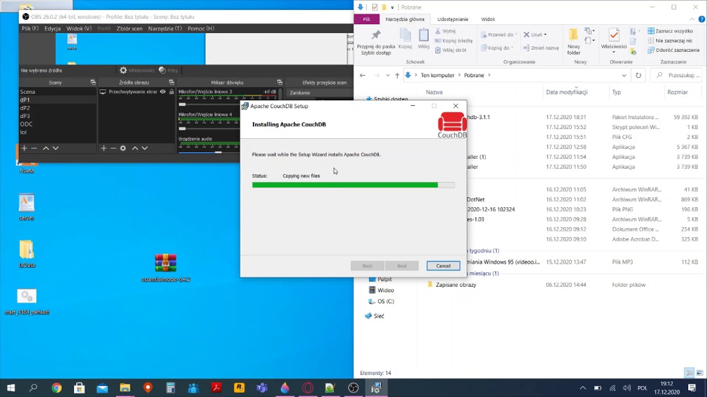Open Plik menu in OBS
This screenshot has width=707, height=397.
(x=30, y=29)
